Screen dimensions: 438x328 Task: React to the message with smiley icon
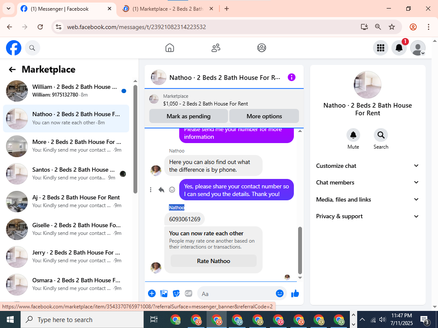172,190
